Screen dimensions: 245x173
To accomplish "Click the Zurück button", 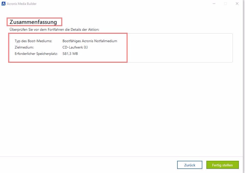I will (x=190, y=165).
